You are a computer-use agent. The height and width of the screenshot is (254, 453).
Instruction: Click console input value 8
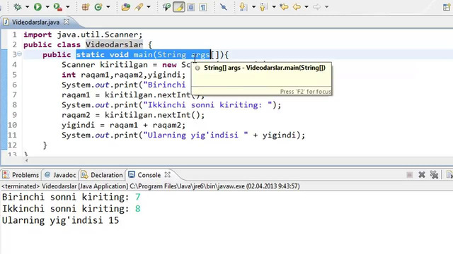[138, 209]
